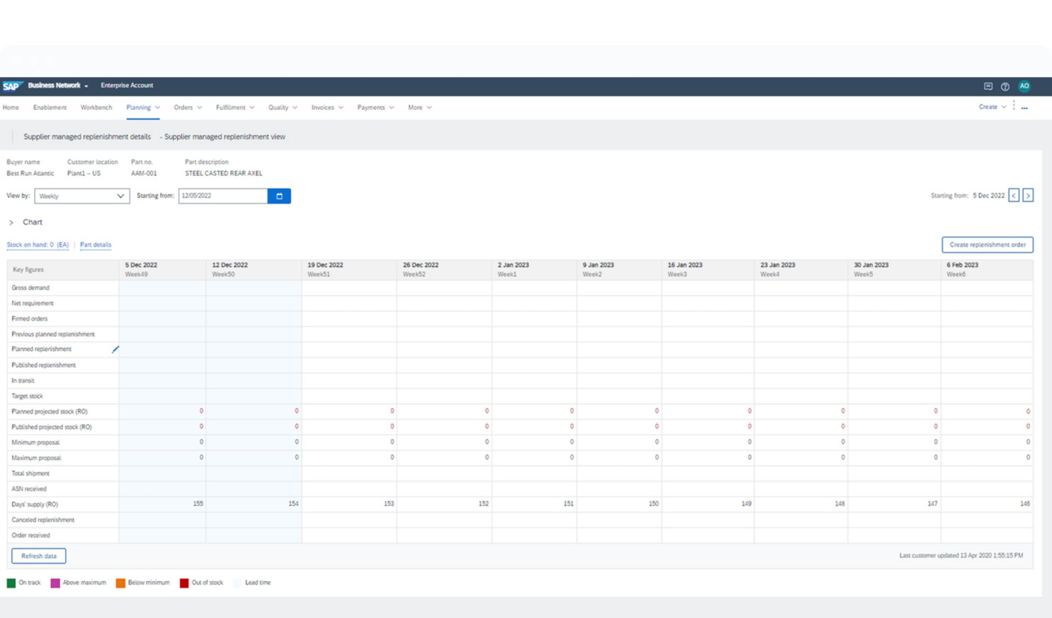Image resolution: width=1052 pixels, height=618 pixels.
Task: Go to previous period arrow
Action: coord(1014,196)
